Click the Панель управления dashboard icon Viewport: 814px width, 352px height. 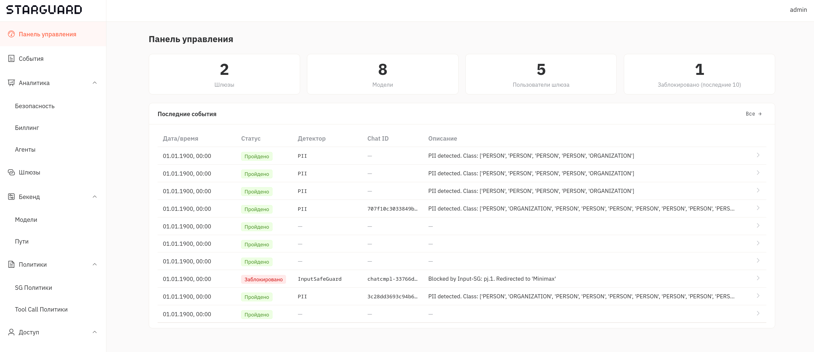[x=11, y=34]
